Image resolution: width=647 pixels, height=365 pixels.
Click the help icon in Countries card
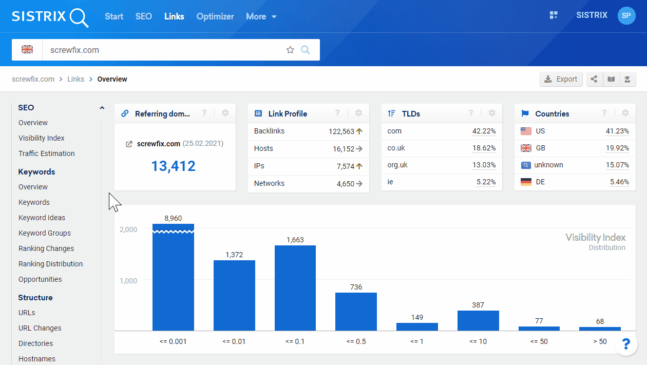tap(604, 113)
